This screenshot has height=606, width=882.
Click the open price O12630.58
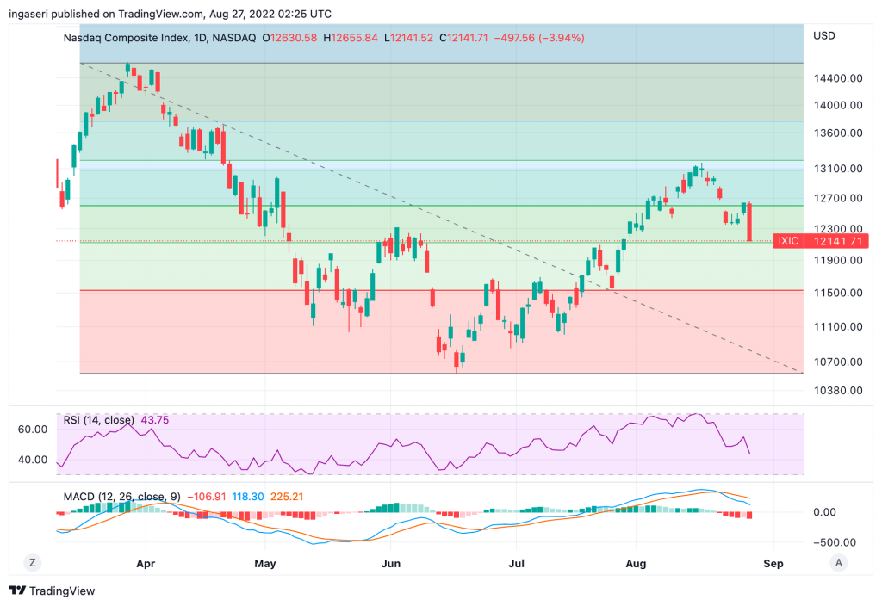click(x=289, y=38)
